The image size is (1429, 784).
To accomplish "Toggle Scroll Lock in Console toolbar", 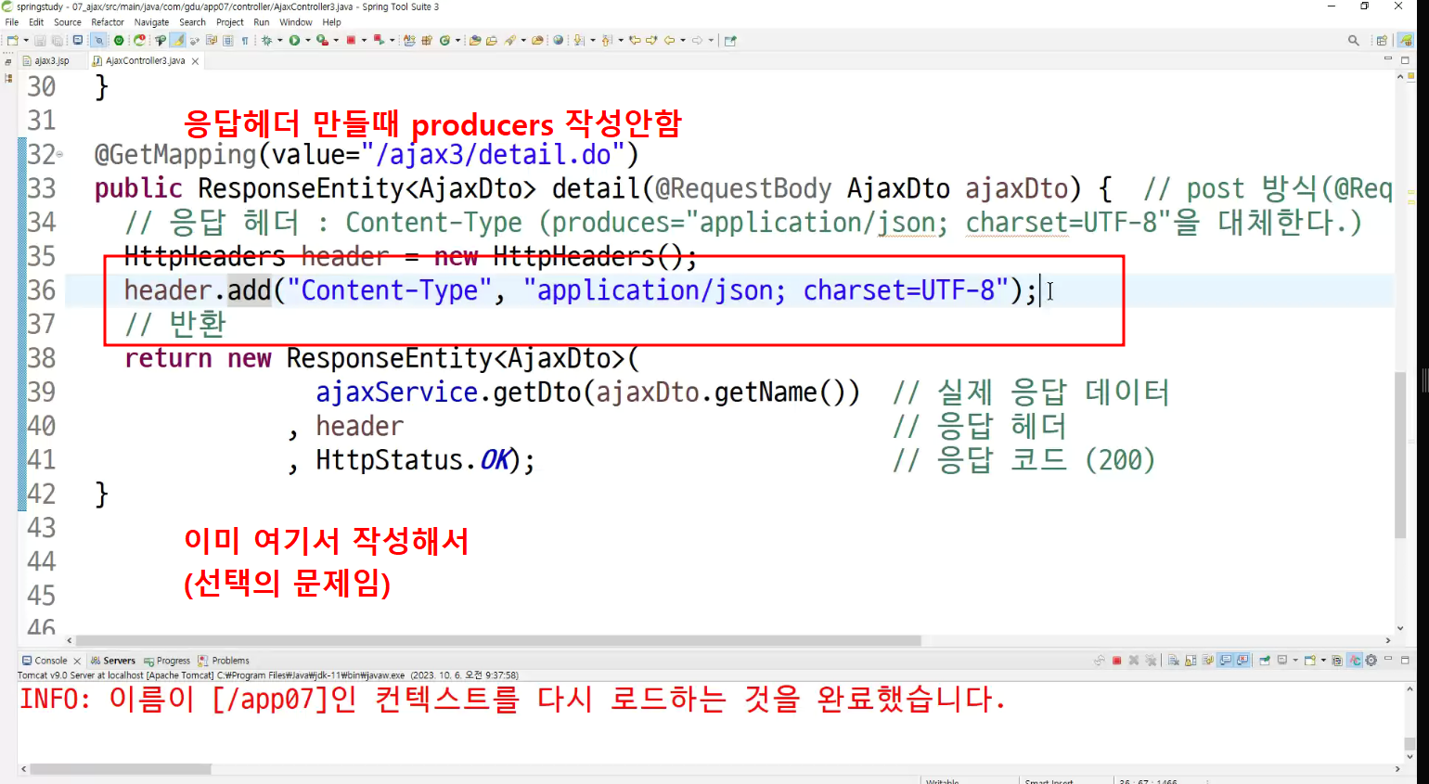I will point(1191,661).
